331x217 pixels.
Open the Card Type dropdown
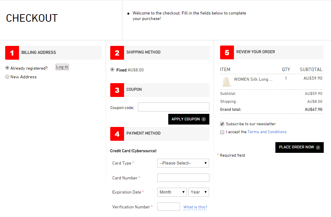point(183,163)
